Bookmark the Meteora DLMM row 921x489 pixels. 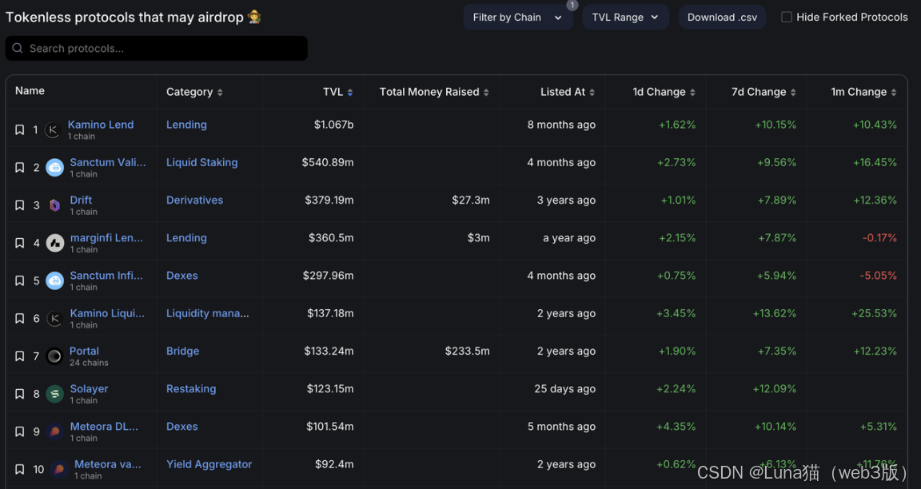pos(19,431)
